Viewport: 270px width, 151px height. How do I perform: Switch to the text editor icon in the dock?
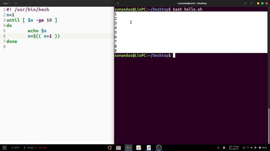tap(148, 148)
